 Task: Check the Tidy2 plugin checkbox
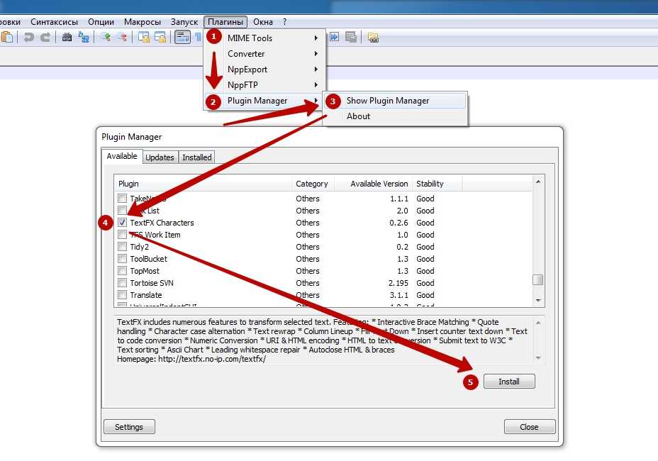click(x=122, y=246)
